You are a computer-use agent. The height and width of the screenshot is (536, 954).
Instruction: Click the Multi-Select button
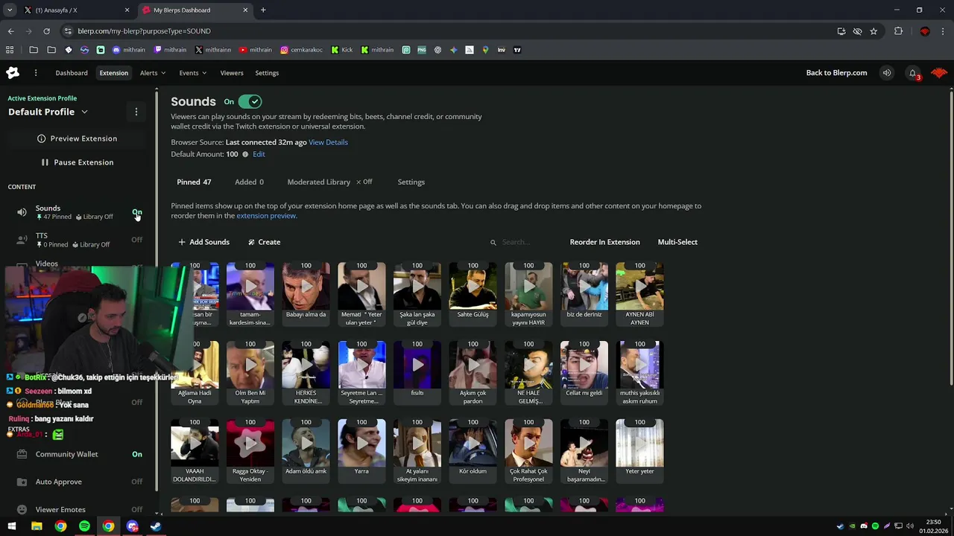[677, 242]
